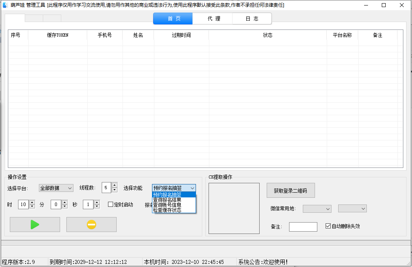Image resolution: width=412 pixels, height=267 pixels.
Task: Decrease the seconds value spinner
Action: point(97,206)
